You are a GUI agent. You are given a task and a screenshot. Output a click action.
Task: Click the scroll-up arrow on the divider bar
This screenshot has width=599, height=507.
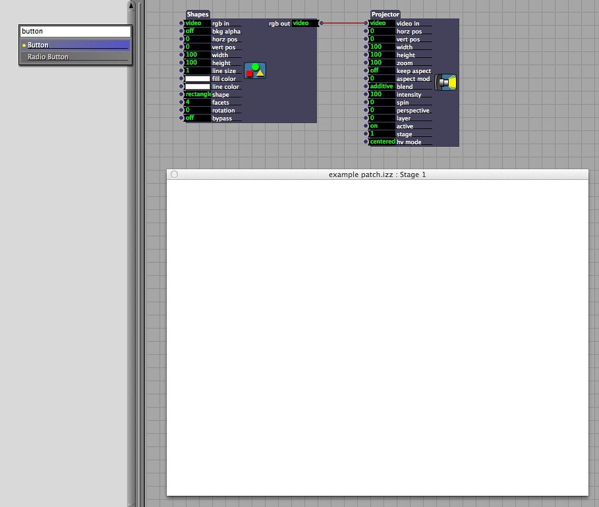(131, 6)
